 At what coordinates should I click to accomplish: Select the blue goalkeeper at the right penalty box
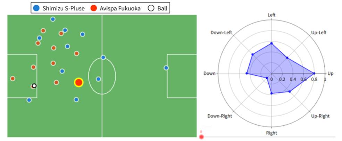tap(166, 68)
